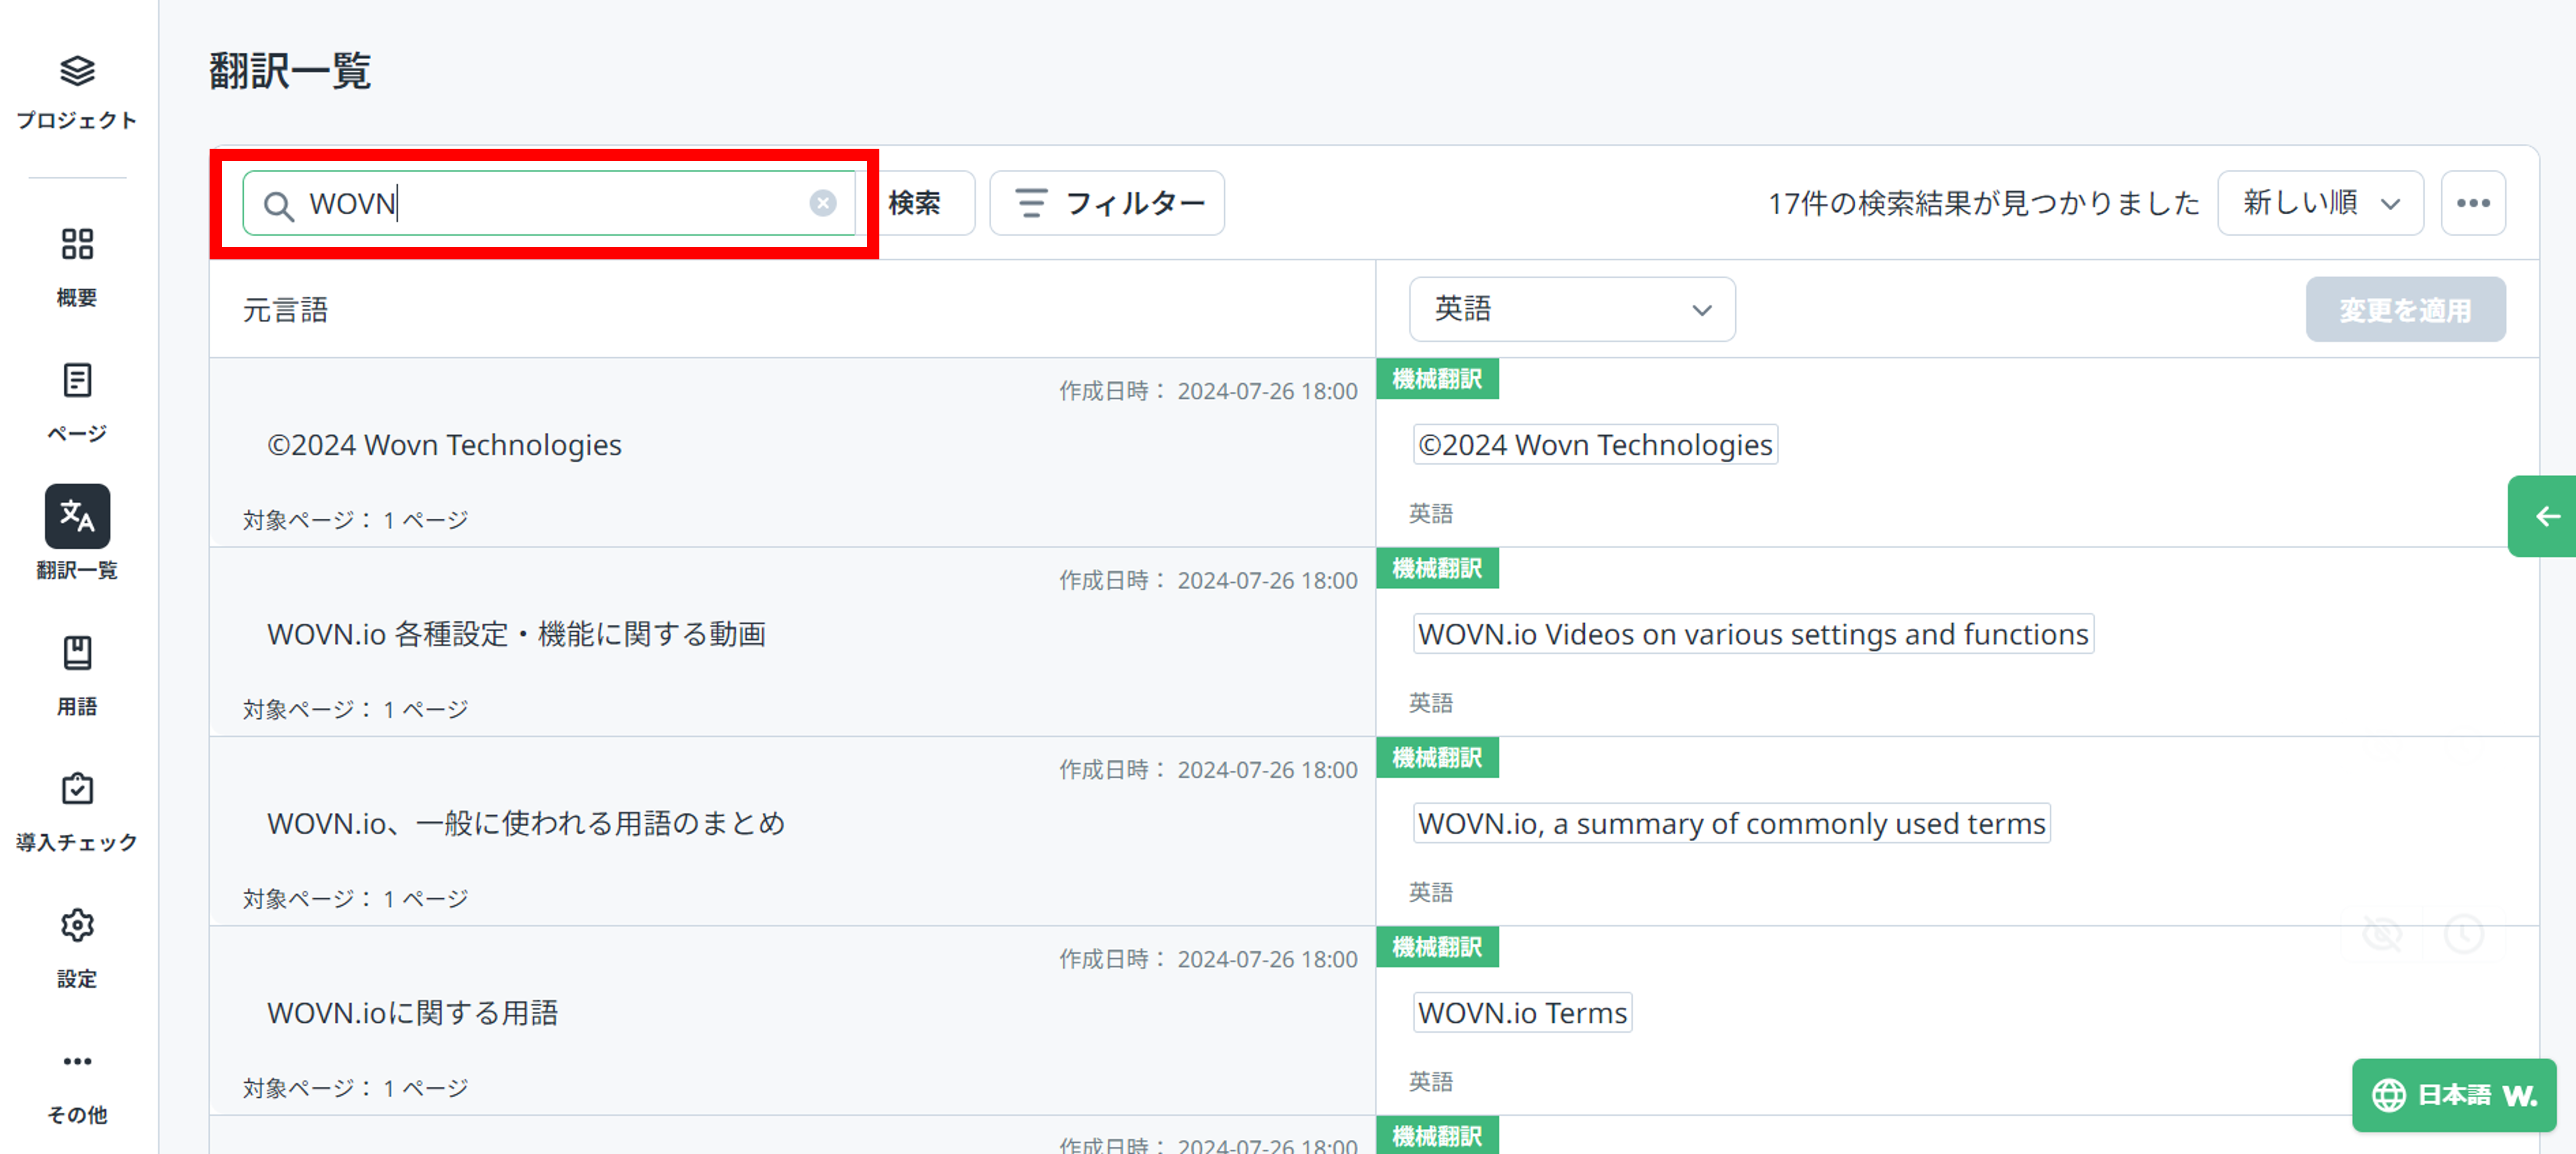Open the フィルター filter button

click(1107, 203)
